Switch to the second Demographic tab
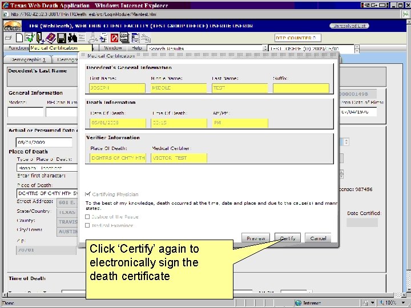 click(x=66, y=60)
